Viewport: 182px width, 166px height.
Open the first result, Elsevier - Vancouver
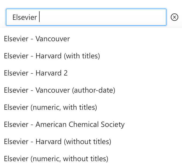[x=91, y=39]
